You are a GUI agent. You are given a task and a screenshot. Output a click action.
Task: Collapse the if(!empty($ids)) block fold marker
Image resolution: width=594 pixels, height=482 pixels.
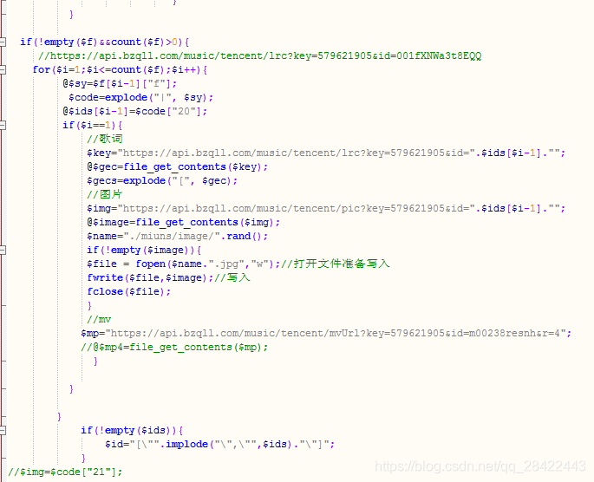[x=3, y=430]
